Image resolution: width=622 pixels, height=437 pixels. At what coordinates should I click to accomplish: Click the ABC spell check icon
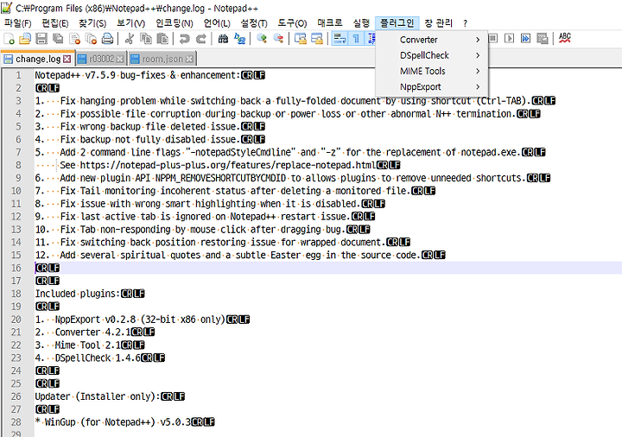(564, 39)
